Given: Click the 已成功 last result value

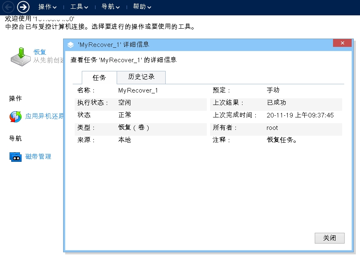Looking at the screenshot, I should [x=276, y=103].
